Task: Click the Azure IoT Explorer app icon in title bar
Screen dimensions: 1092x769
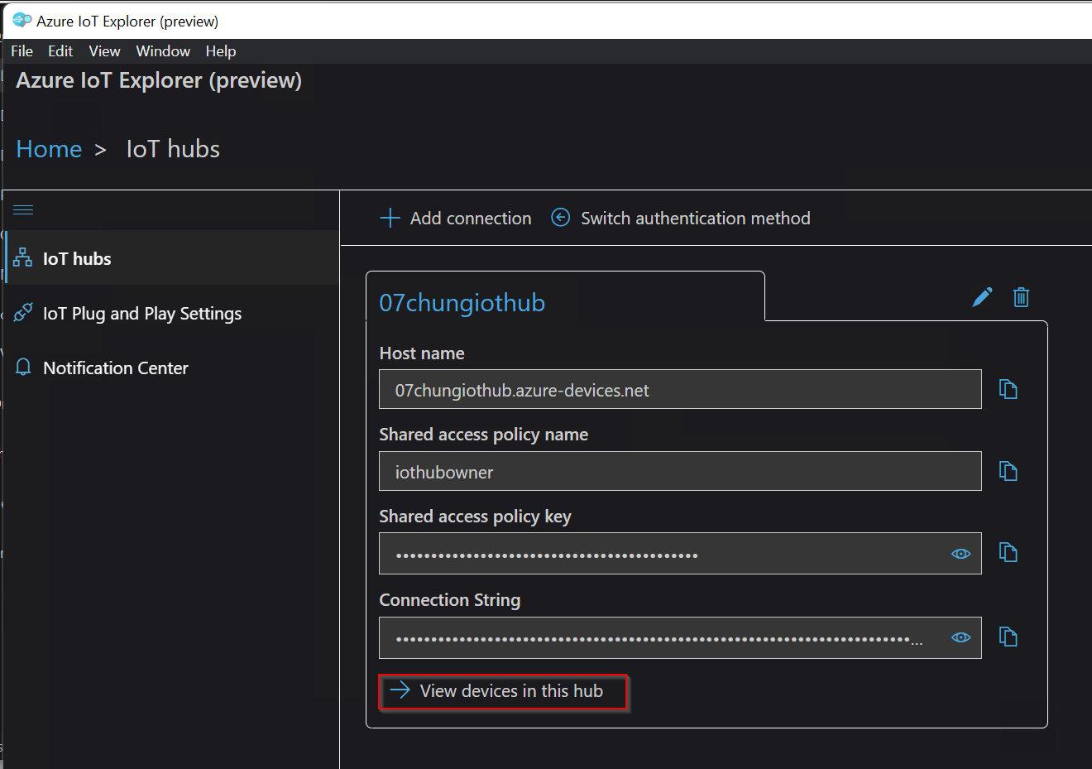Action: click(22, 20)
